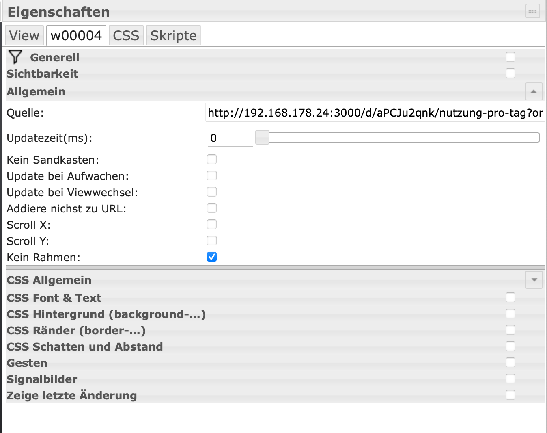Enable Update bei Aufwachen
The height and width of the screenshot is (433, 547).
click(212, 175)
